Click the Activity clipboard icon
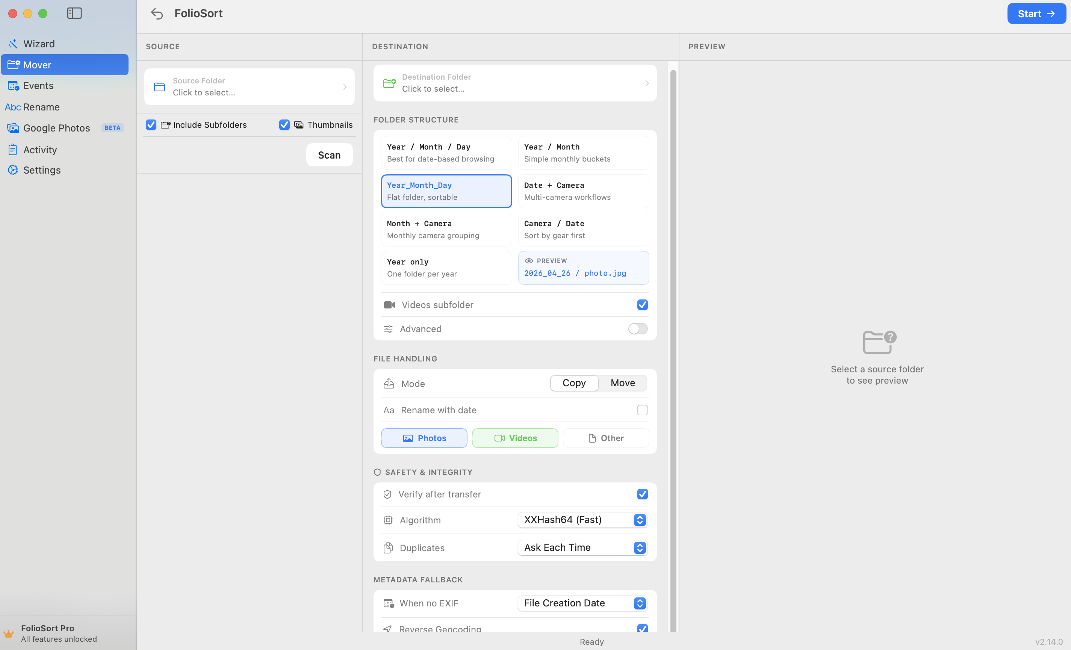Image resolution: width=1071 pixels, height=650 pixels. click(13, 150)
